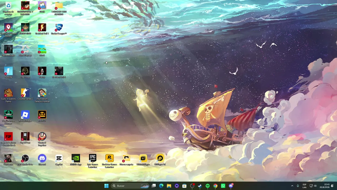Image resolution: width=337 pixels, height=190 pixels.
Task: Click the Buscar taskbar search box
Action: point(130,186)
